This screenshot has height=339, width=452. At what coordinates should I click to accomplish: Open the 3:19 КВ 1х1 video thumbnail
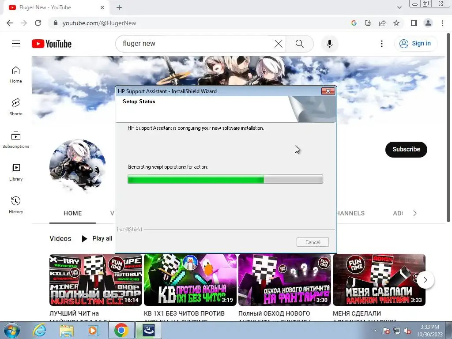click(x=190, y=279)
